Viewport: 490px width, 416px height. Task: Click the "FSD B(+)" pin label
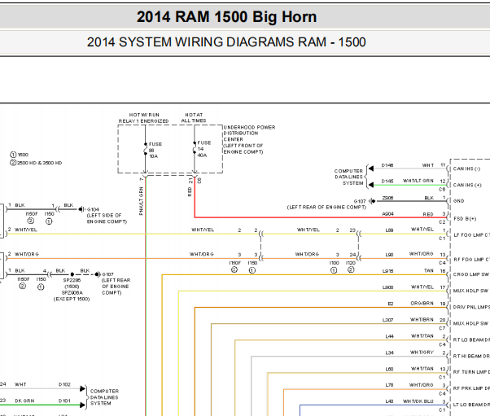point(465,219)
